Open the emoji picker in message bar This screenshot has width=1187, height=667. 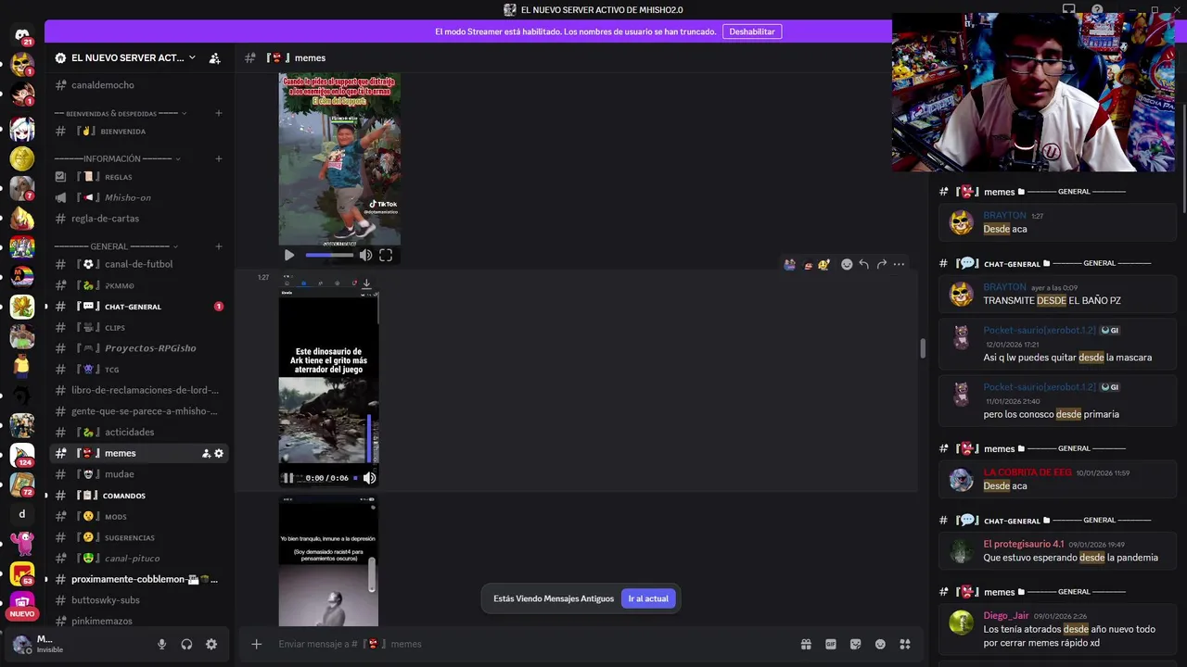(880, 644)
